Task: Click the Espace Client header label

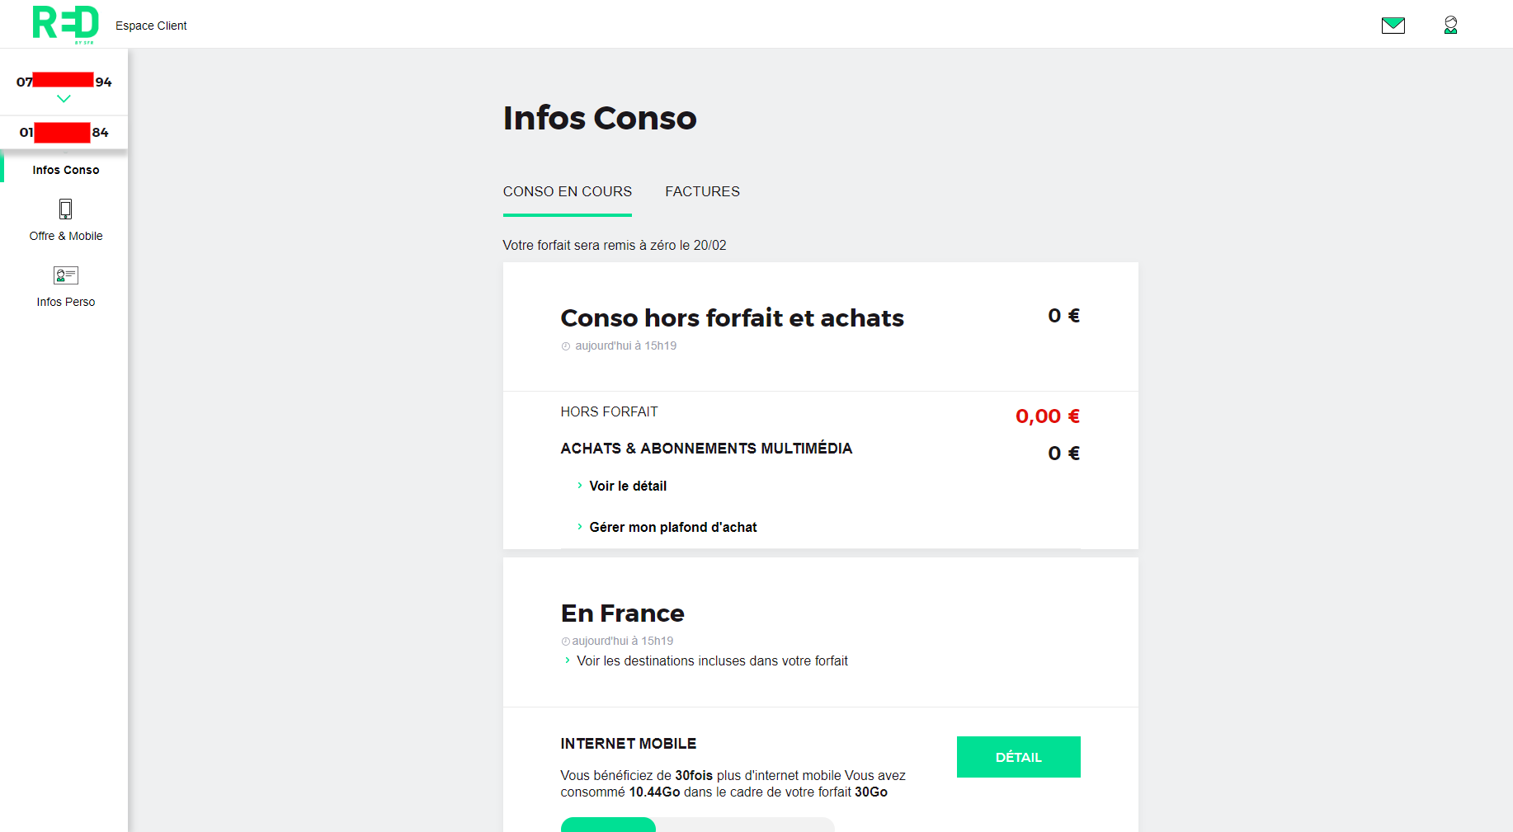Action: click(x=151, y=26)
